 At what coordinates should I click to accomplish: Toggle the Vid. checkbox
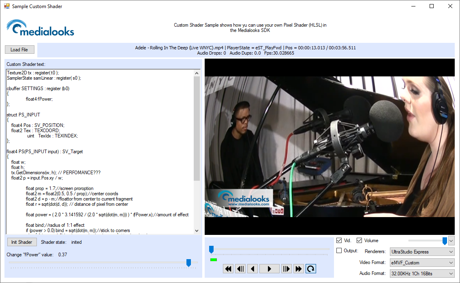[x=339, y=240]
